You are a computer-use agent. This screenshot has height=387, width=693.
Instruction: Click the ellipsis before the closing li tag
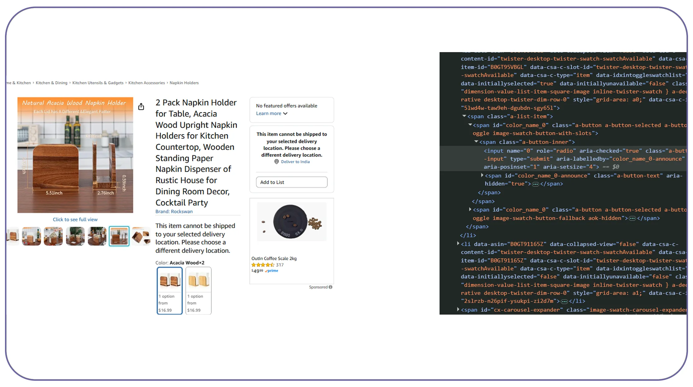[564, 301]
